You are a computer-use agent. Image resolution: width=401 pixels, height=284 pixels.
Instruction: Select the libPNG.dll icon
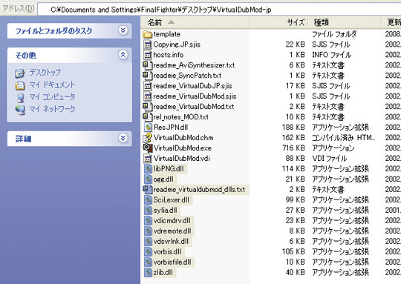point(148,169)
